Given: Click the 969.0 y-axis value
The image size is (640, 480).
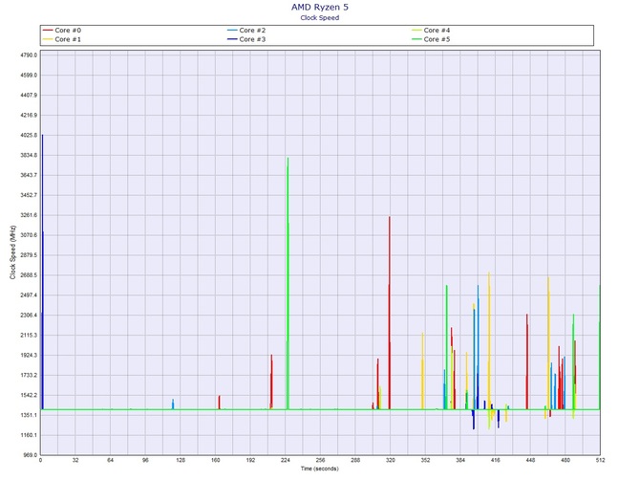Looking at the screenshot, I should [31, 455].
